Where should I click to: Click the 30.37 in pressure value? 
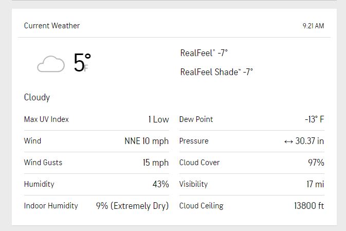tap(309, 141)
